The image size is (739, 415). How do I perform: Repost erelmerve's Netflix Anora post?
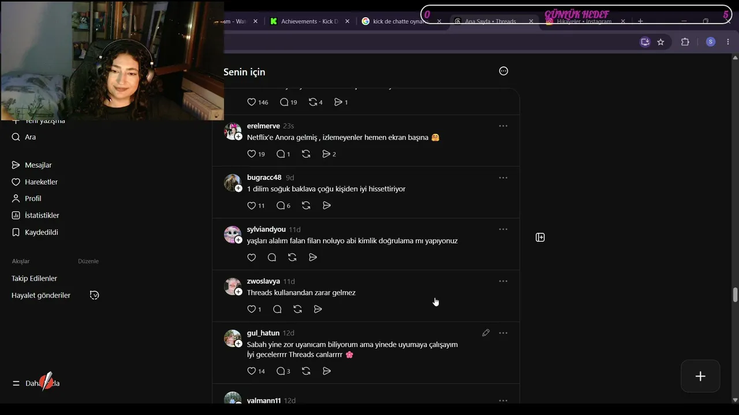(x=306, y=154)
